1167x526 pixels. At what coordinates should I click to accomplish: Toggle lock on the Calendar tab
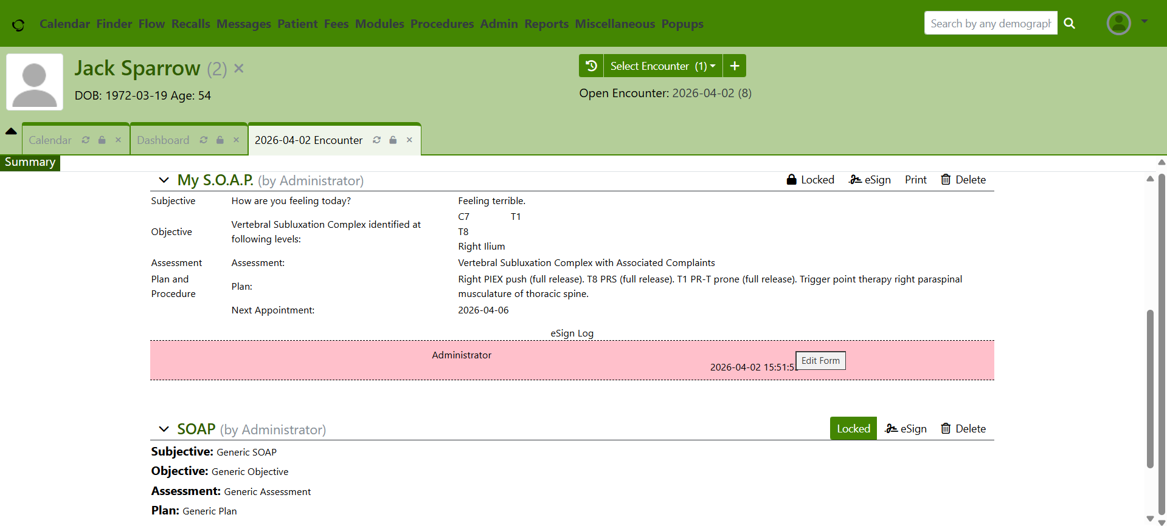point(102,140)
